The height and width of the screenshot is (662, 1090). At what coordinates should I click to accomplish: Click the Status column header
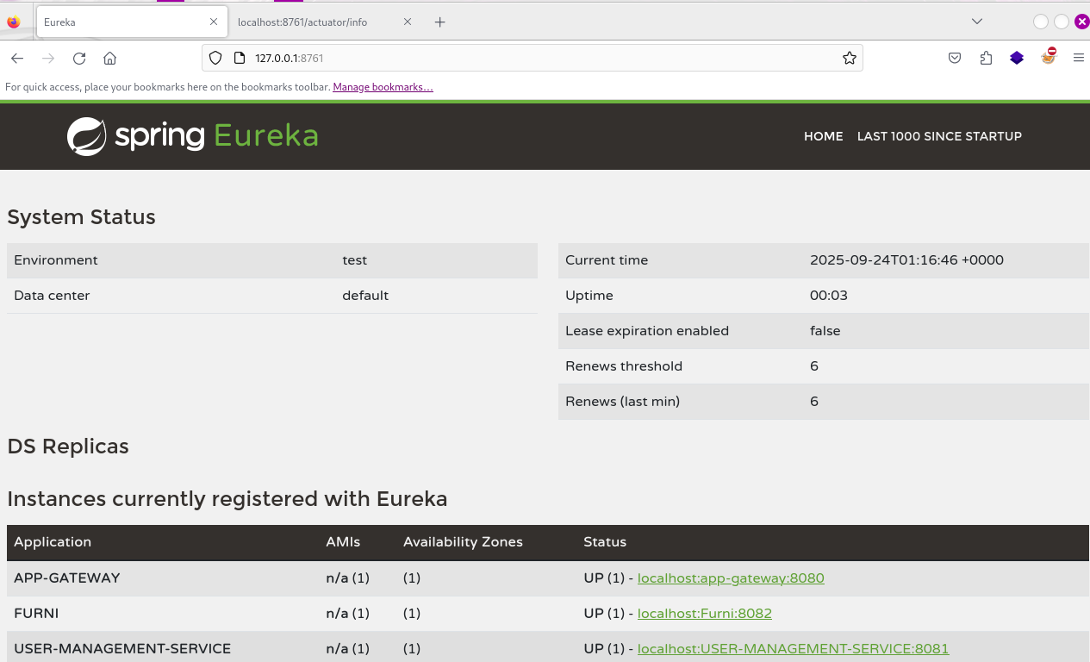605,542
